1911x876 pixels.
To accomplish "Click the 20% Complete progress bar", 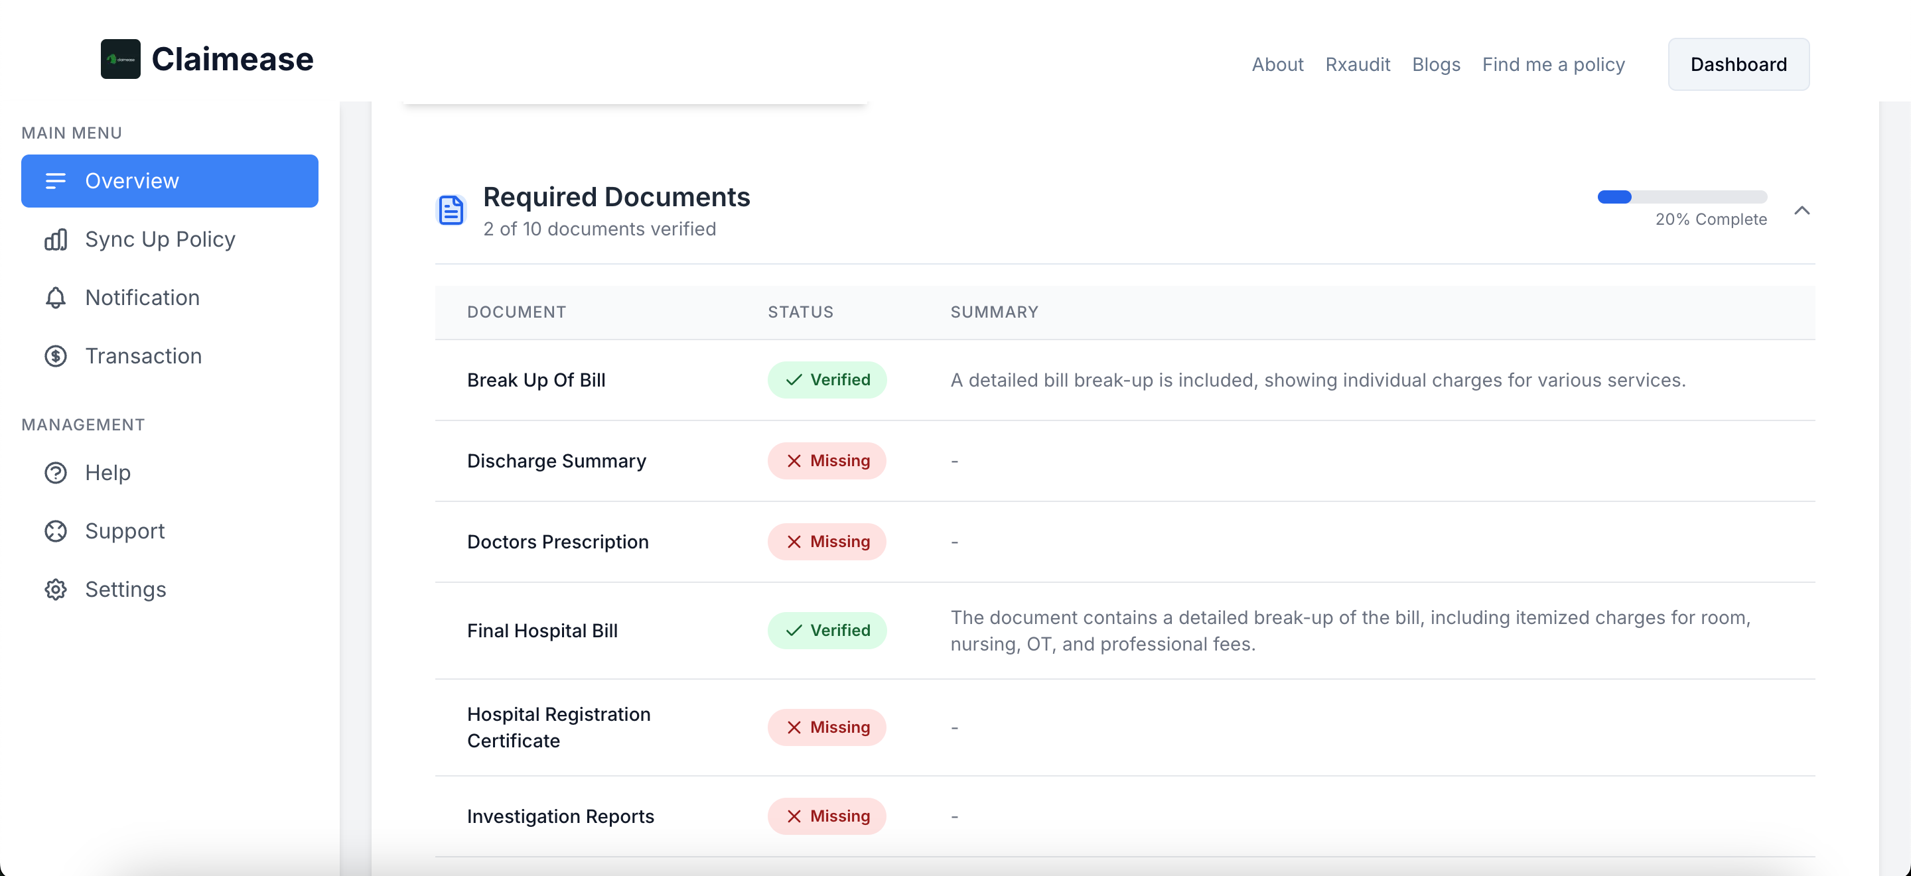I will click(1682, 197).
